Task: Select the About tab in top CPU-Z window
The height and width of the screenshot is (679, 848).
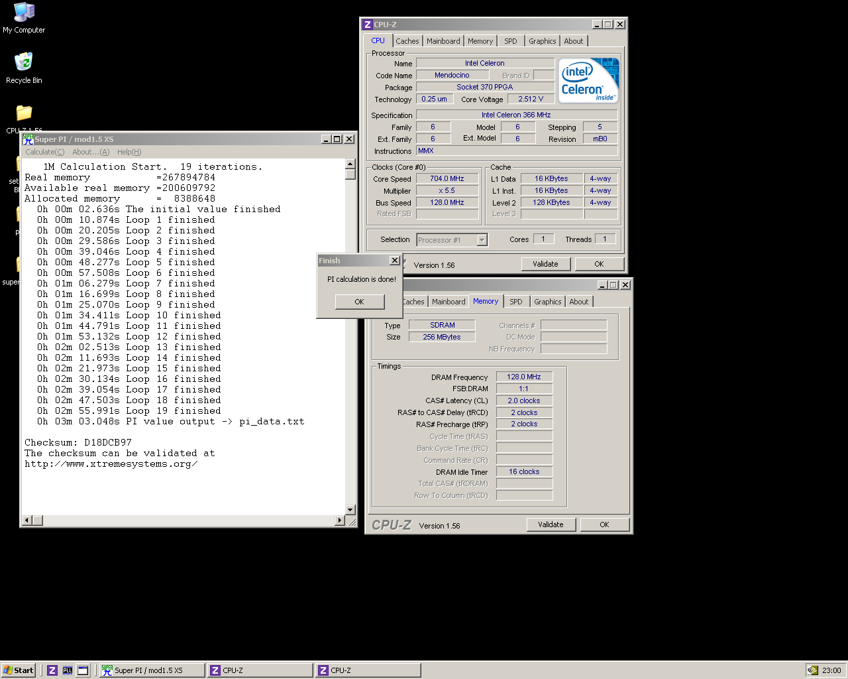Action: 574,41
